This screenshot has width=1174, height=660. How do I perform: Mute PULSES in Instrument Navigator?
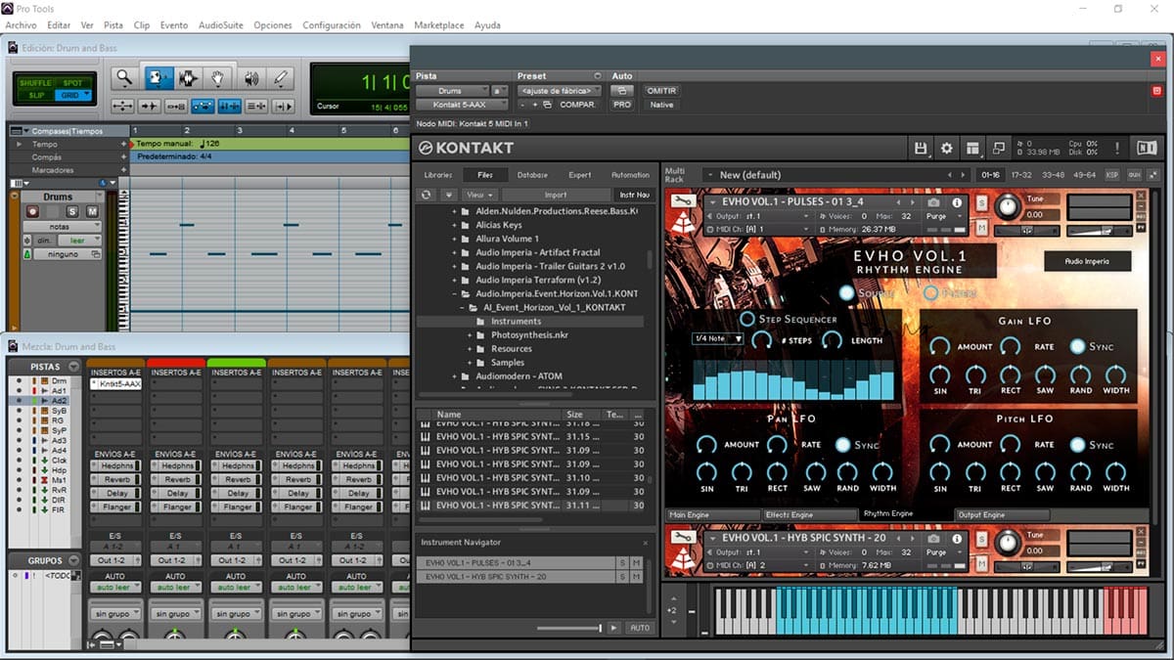point(636,563)
